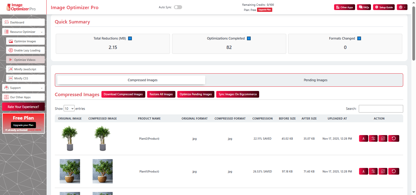416x195 pixels.
Task: Click the grid-sync icon in Plant2(Product) row
Action: (383, 138)
